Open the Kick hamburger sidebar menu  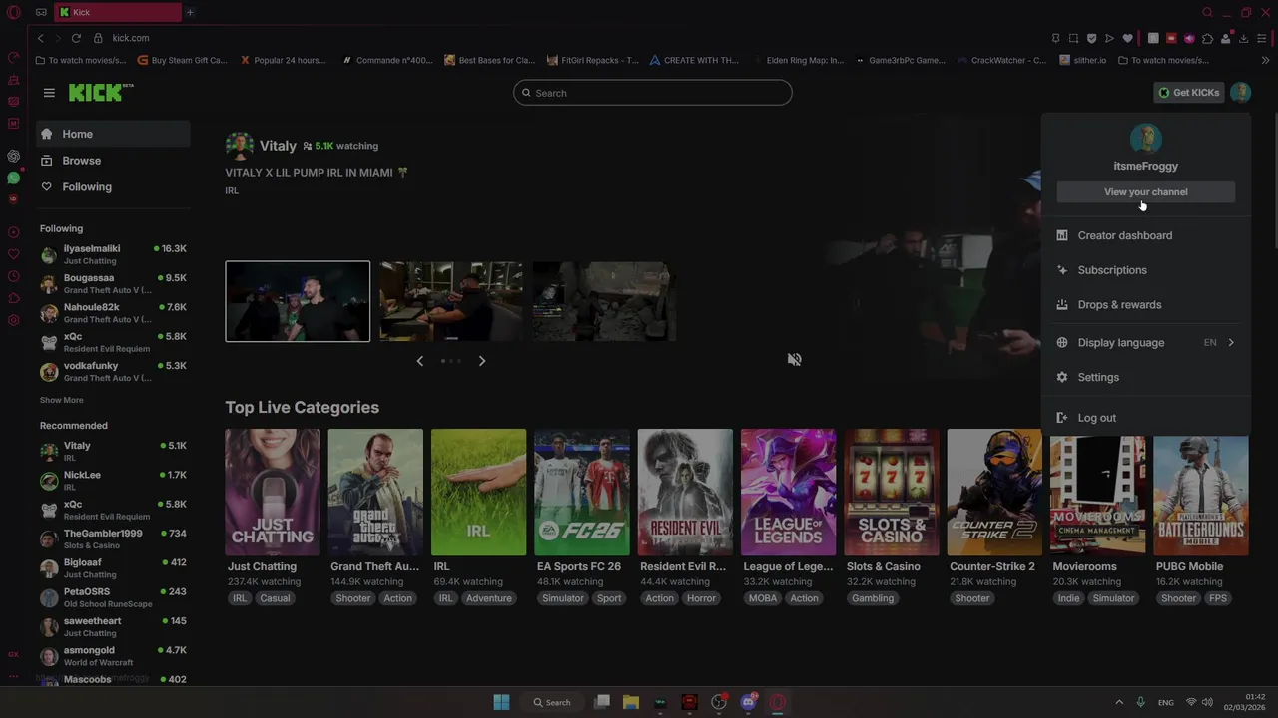[x=49, y=93]
